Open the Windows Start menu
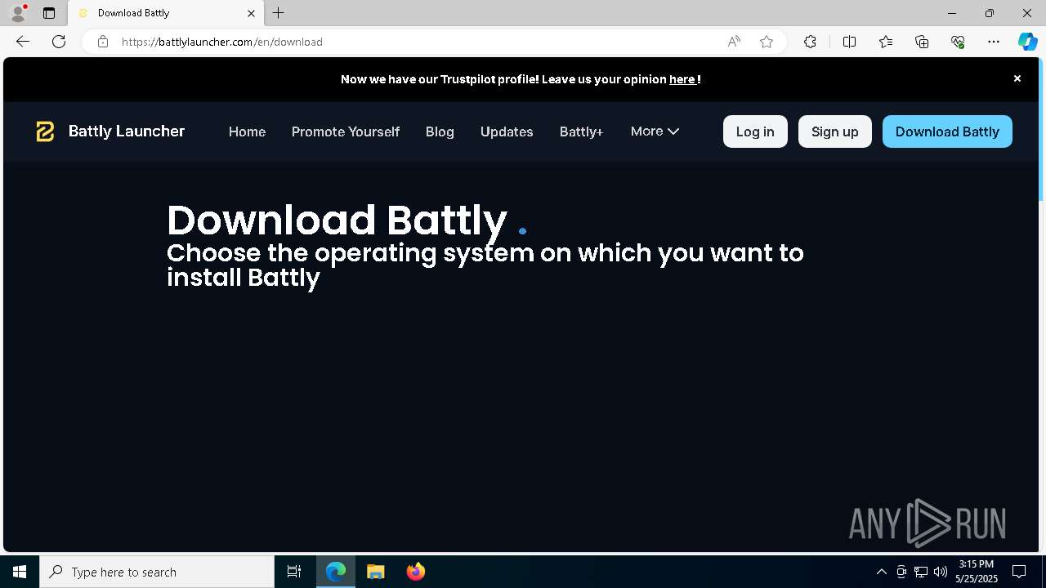 20,572
